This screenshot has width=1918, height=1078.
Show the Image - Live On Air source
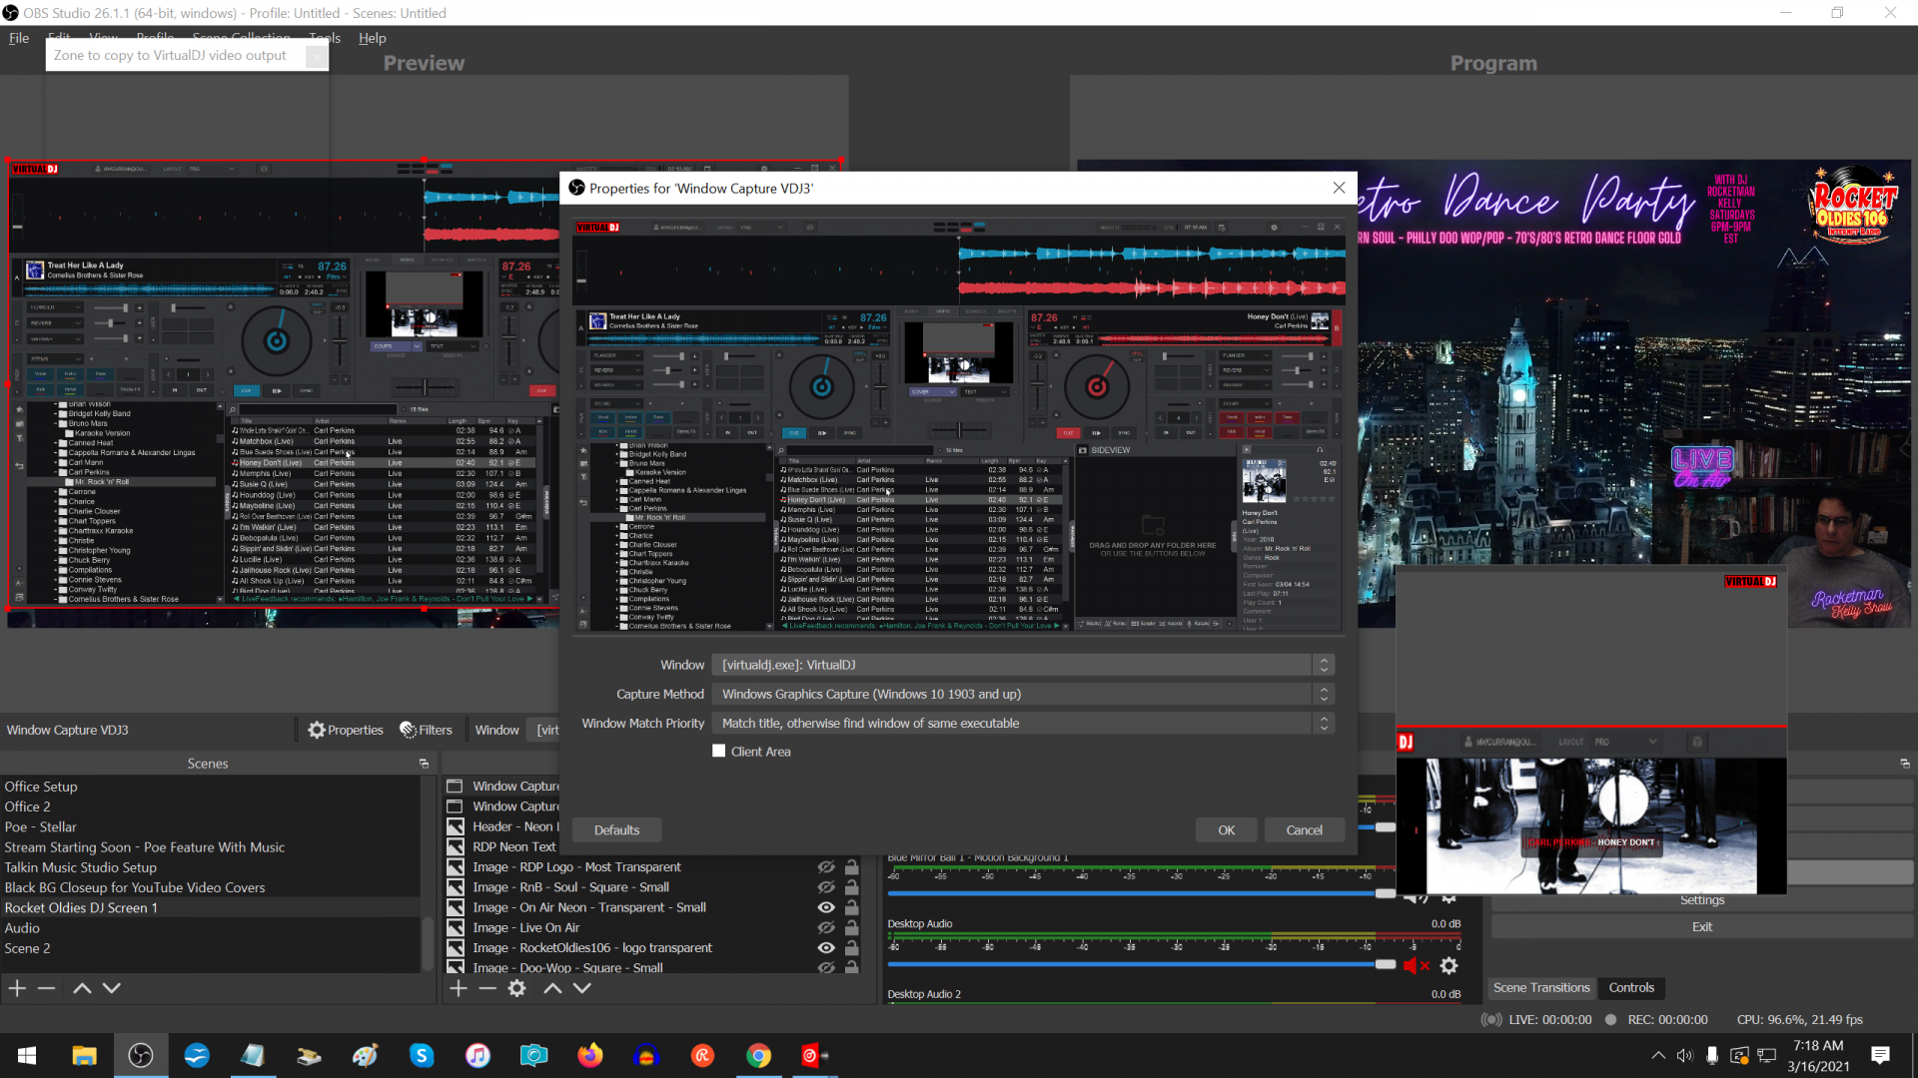825,927
